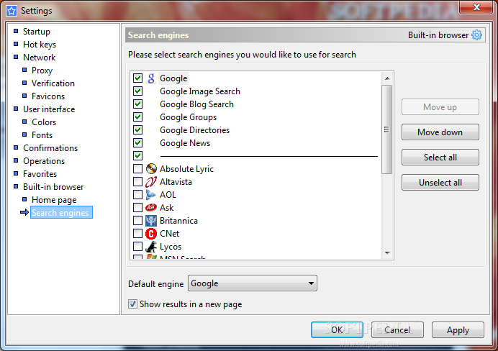The height and width of the screenshot is (351, 498).
Task: Tick the Britannica checkbox
Action: [137, 221]
